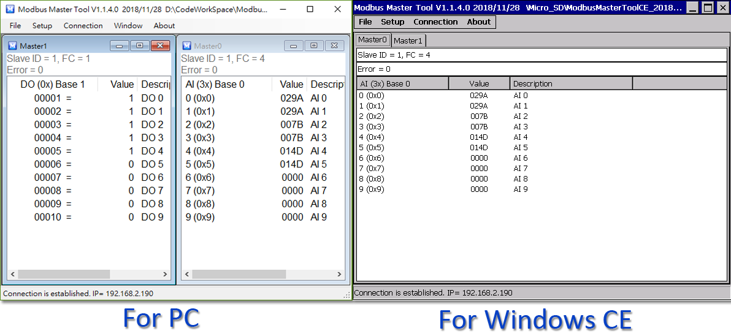The width and height of the screenshot is (731, 336).
Task: Click Value column header in Master1 window
Action: pos(118,85)
